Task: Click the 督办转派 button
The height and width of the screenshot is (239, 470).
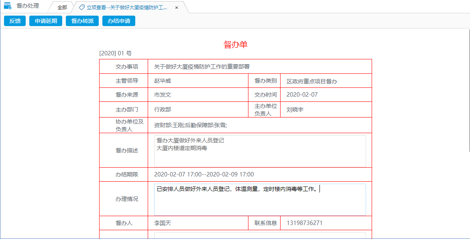Action: tap(82, 21)
